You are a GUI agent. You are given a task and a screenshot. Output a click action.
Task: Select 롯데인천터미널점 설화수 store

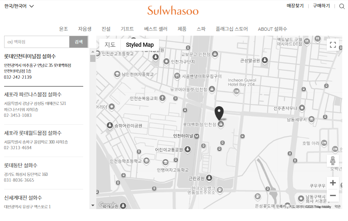(30, 56)
